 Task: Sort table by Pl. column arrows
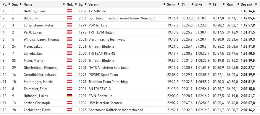coord(9,4)
